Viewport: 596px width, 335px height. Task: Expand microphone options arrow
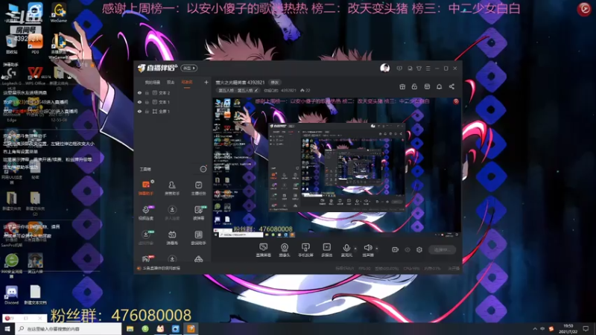(x=355, y=249)
